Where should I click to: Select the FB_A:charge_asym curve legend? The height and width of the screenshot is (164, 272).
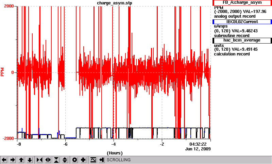click(x=242, y=3)
